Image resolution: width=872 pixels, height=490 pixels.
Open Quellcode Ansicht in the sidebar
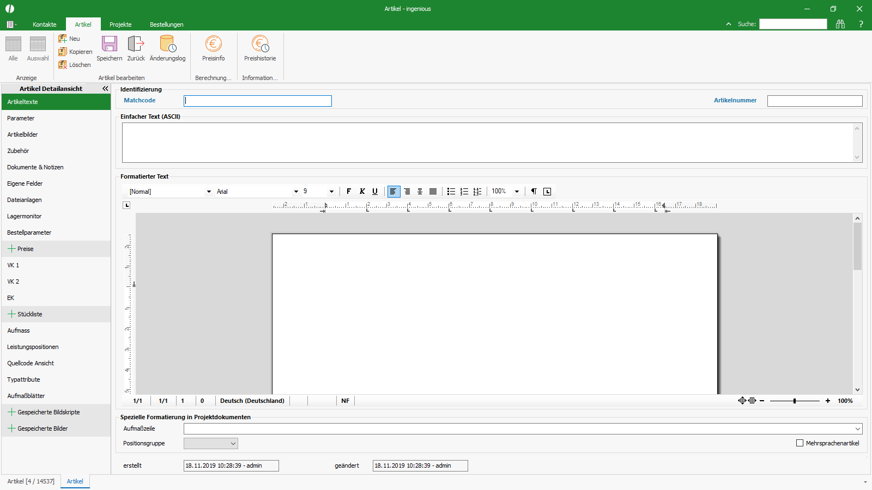click(x=56, y=363)
